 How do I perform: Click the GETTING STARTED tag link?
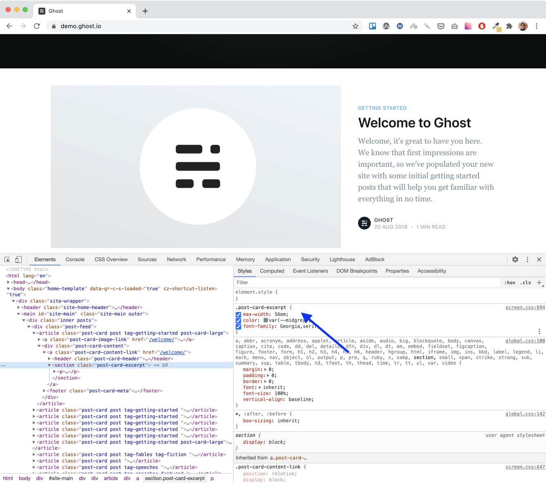[x=382, y=108]
